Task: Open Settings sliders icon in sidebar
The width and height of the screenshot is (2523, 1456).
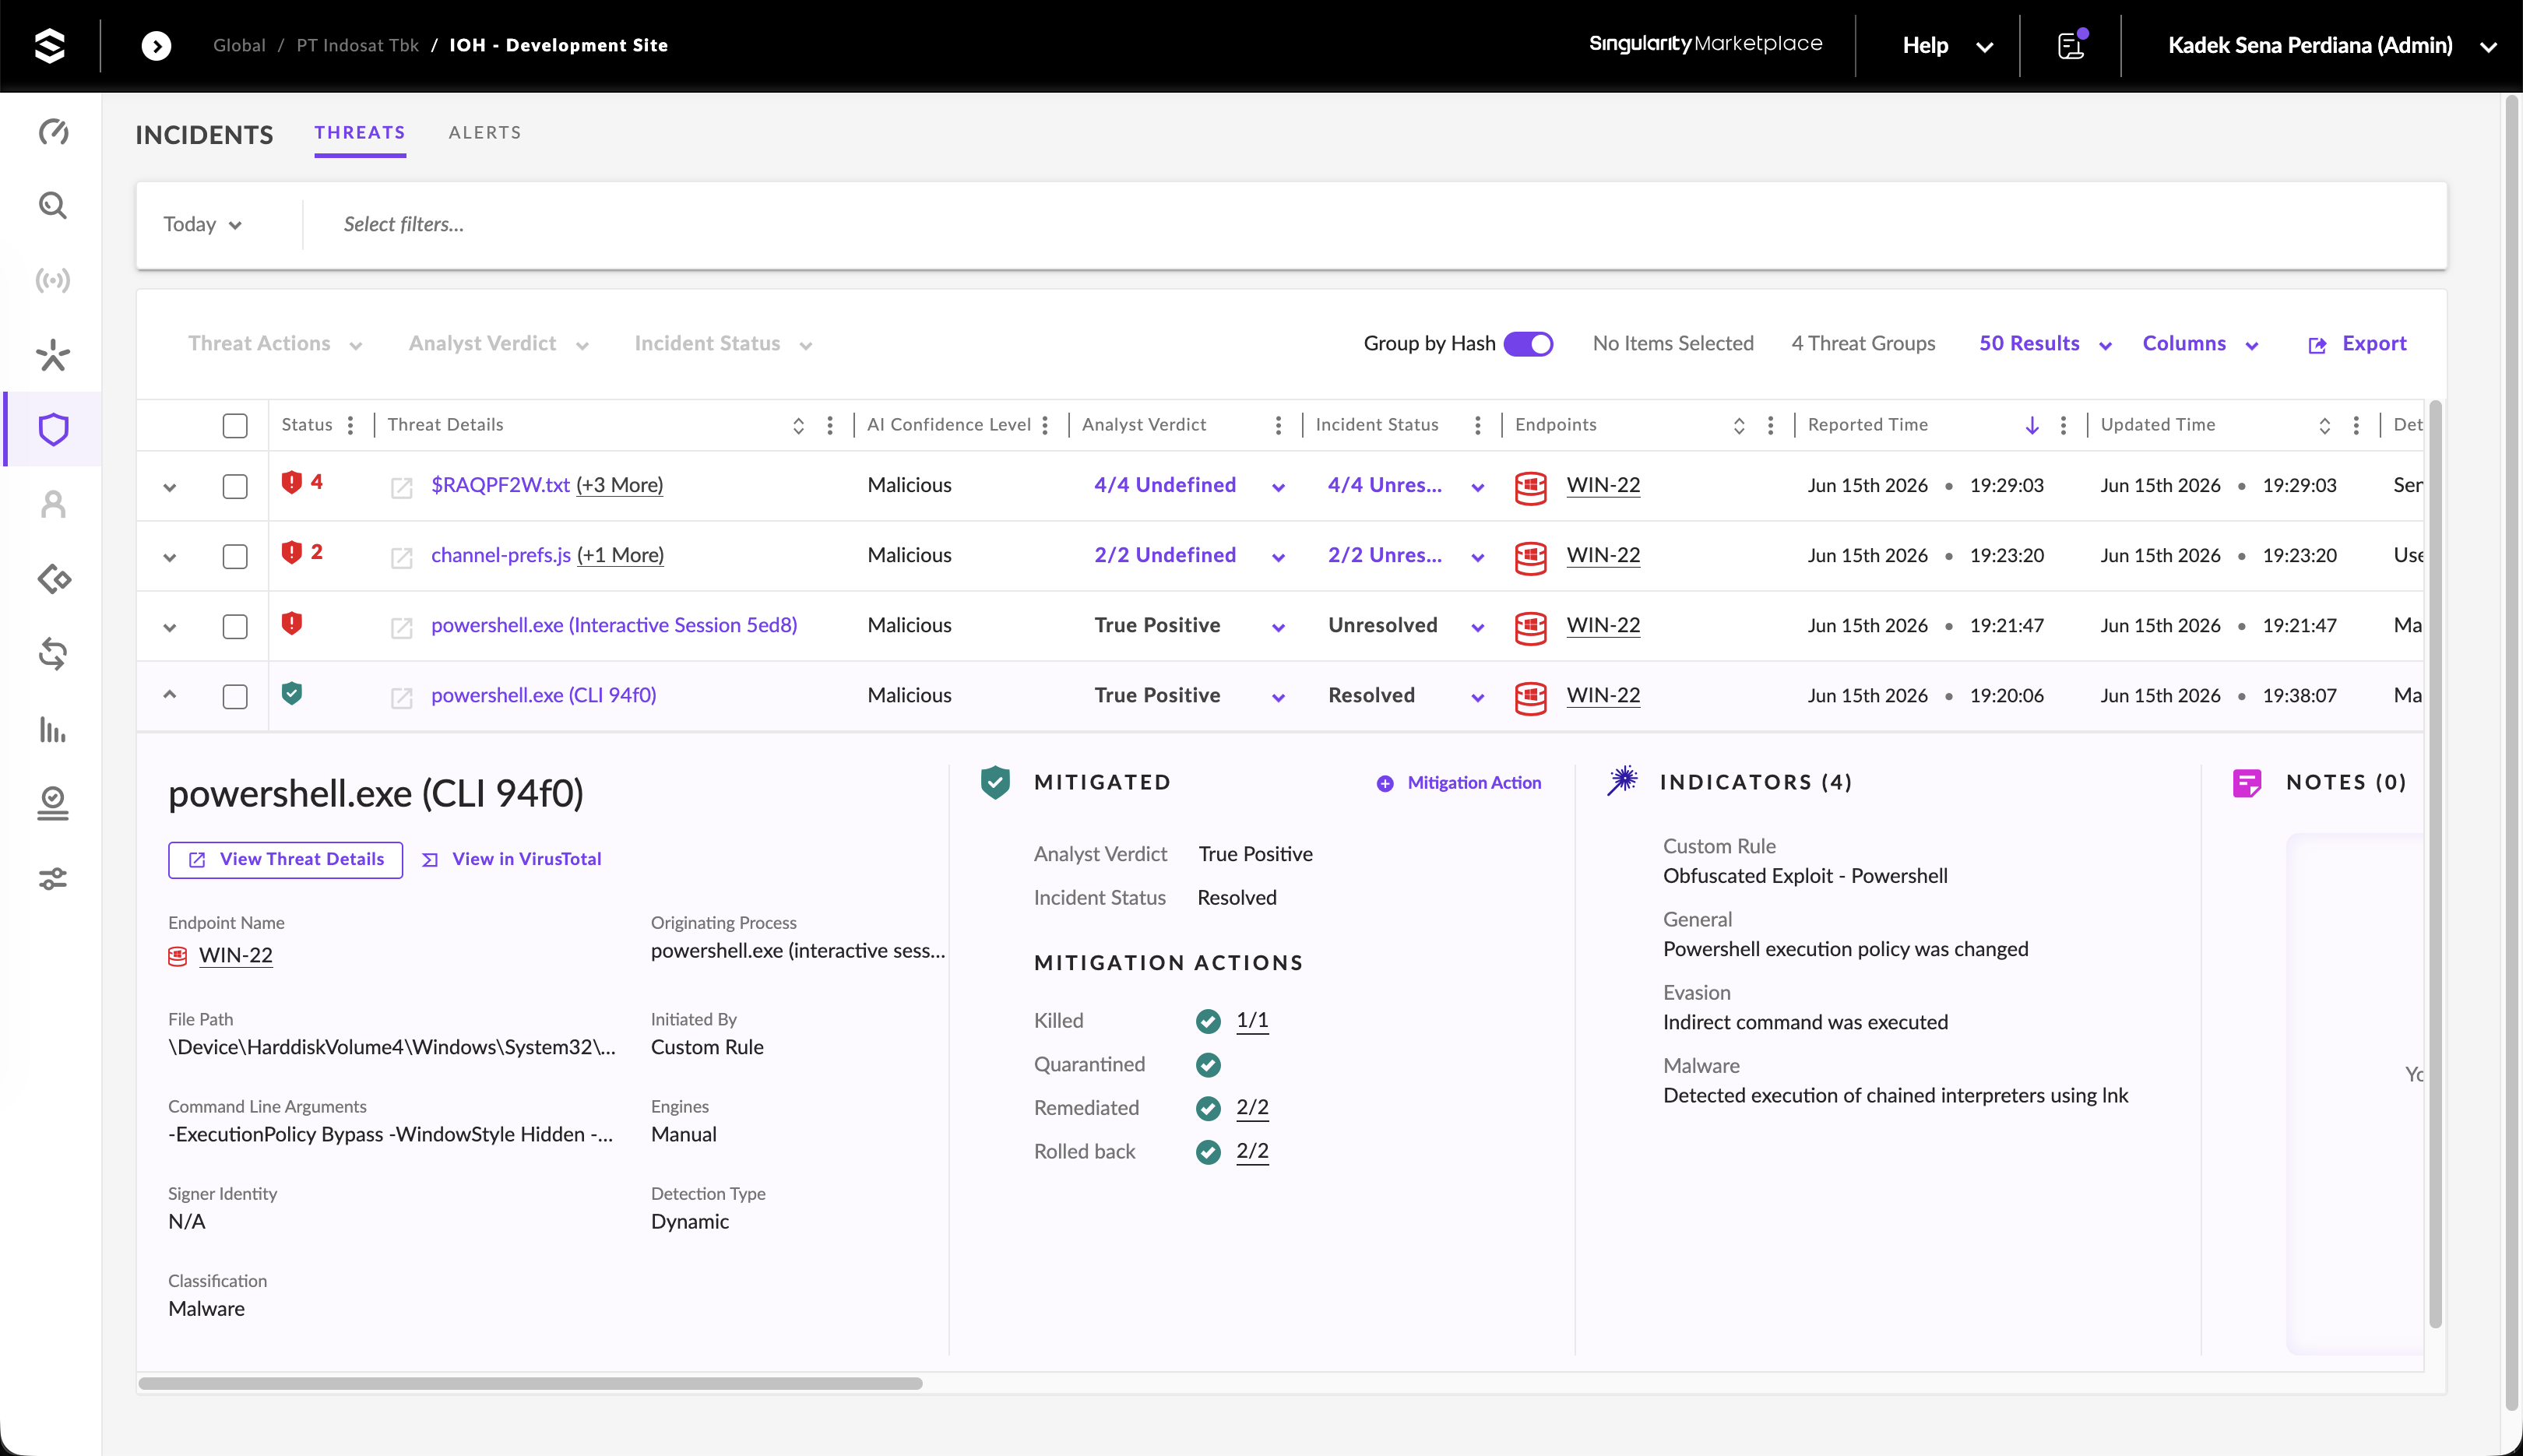Action: [x=53, y=879]
